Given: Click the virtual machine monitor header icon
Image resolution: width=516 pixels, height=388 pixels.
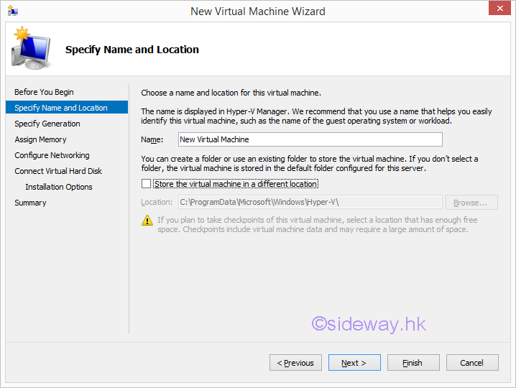Looking at the screenshot, I should point(30,50).
